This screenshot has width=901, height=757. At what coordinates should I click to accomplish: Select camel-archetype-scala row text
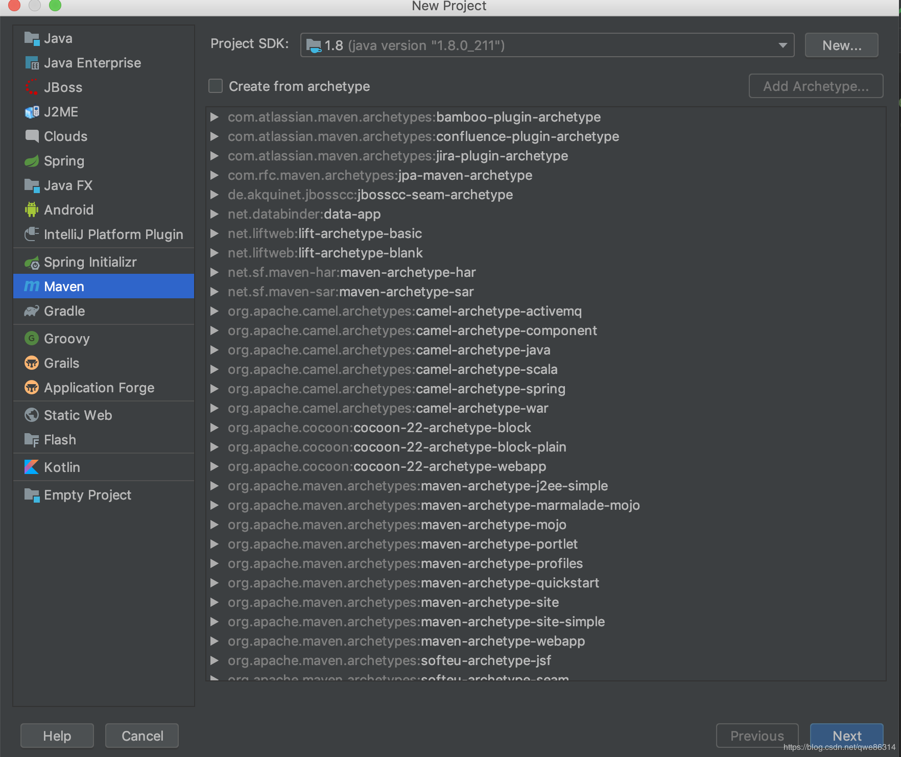(393, 369)
